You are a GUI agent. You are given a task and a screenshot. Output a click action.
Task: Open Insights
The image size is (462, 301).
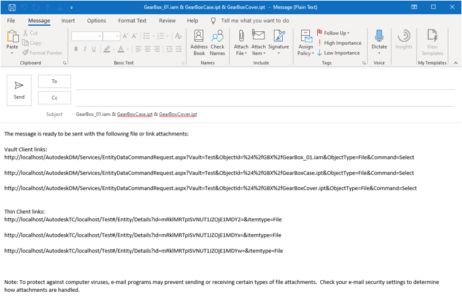[x=404, y=39]
